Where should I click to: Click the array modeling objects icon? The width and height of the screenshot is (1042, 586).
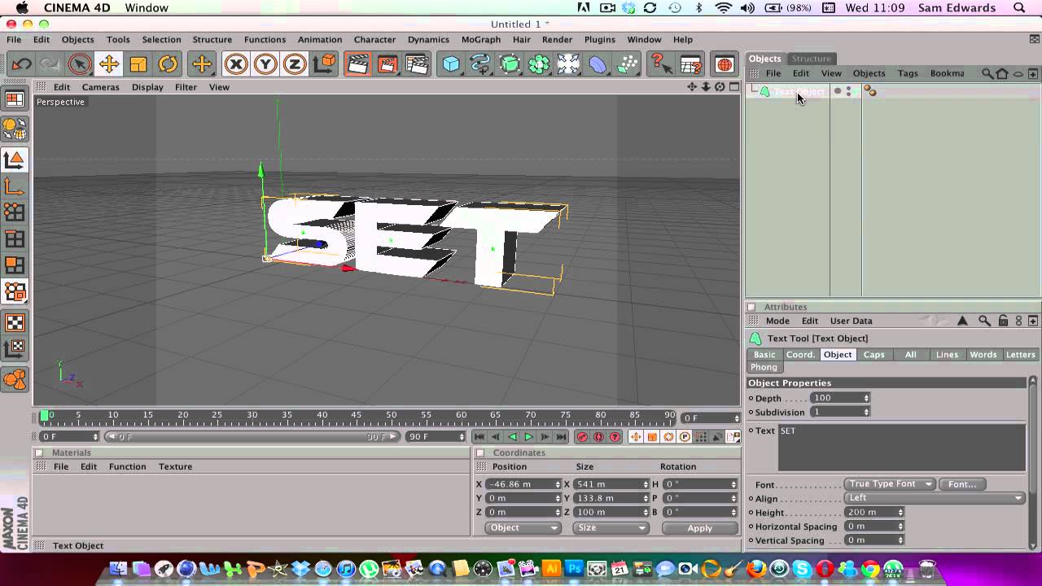tap(539, 63)
